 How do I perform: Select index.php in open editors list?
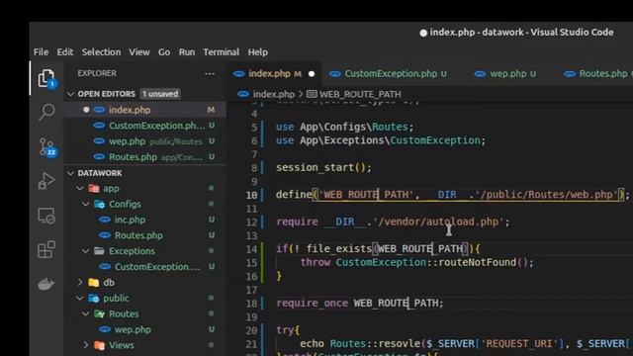point(145,110)
